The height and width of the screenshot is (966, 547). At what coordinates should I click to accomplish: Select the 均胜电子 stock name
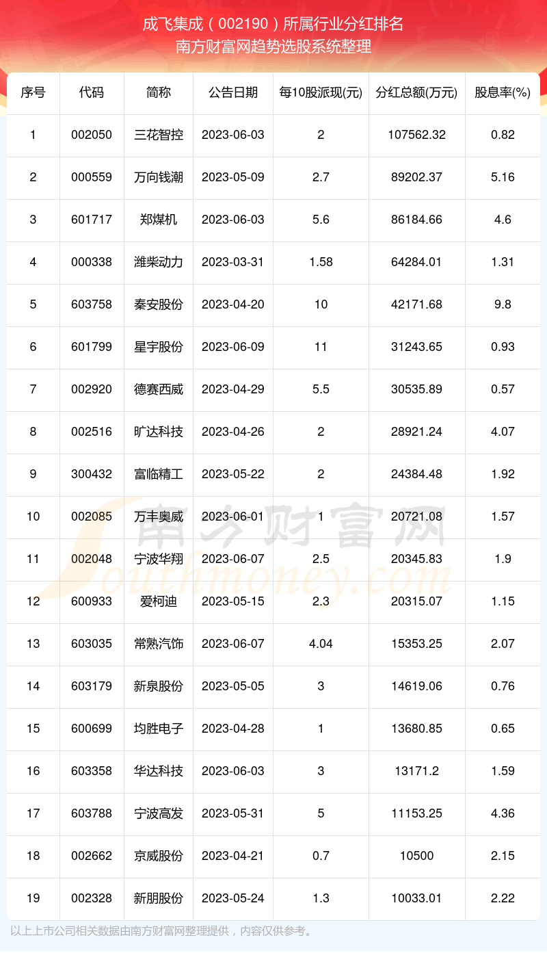coord(159,729)
